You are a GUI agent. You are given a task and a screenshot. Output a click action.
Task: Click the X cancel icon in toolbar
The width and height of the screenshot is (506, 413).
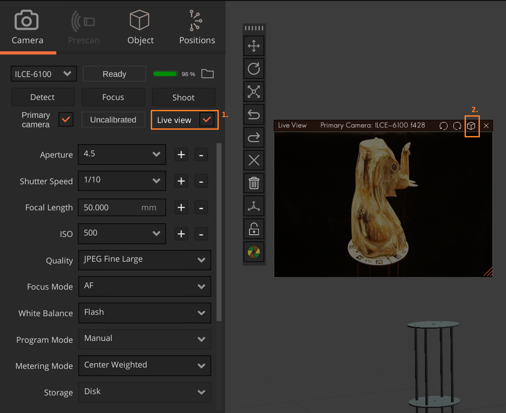(254, 160)
